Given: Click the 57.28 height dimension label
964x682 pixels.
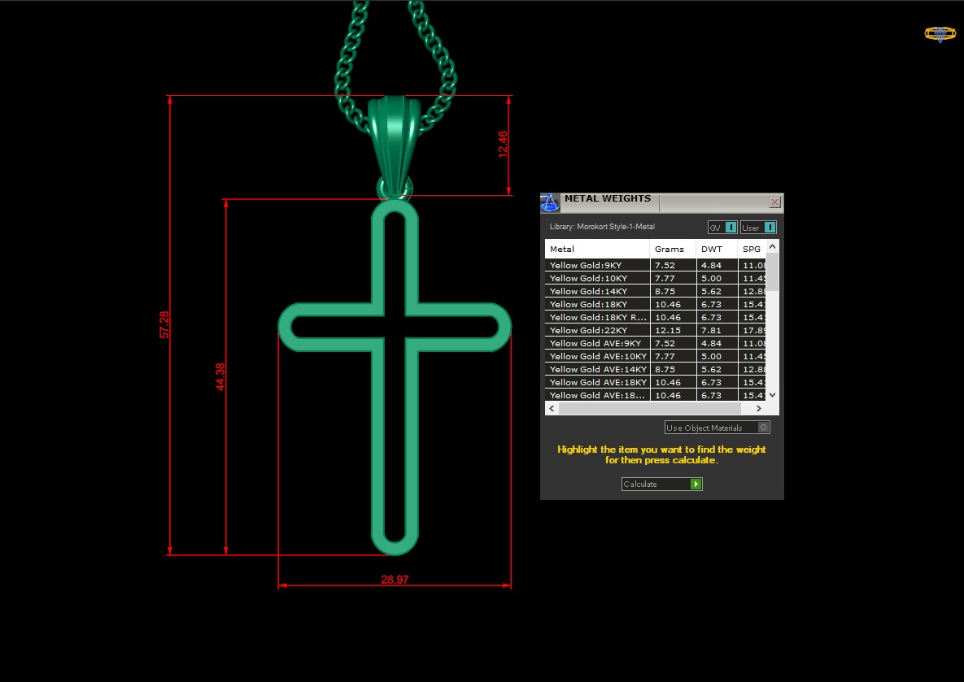Looking at the screenshot, I should [164, 324].
